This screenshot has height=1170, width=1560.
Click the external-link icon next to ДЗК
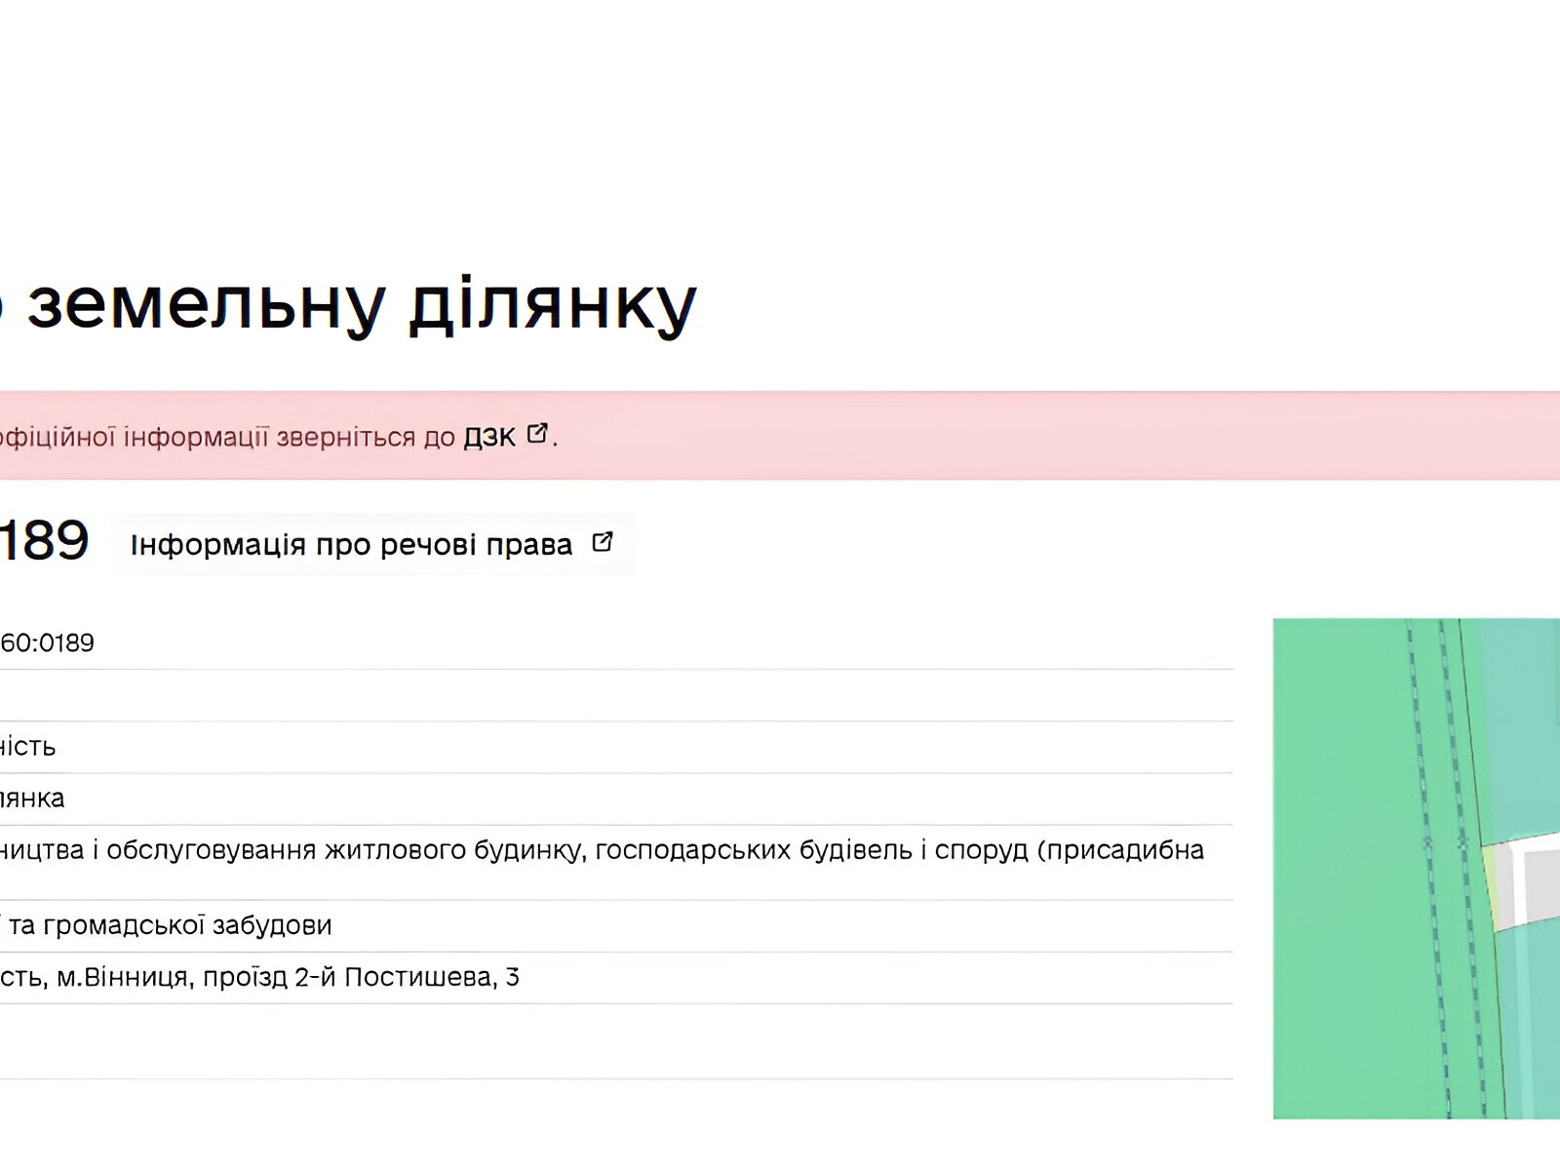click(x=537, y=434)
